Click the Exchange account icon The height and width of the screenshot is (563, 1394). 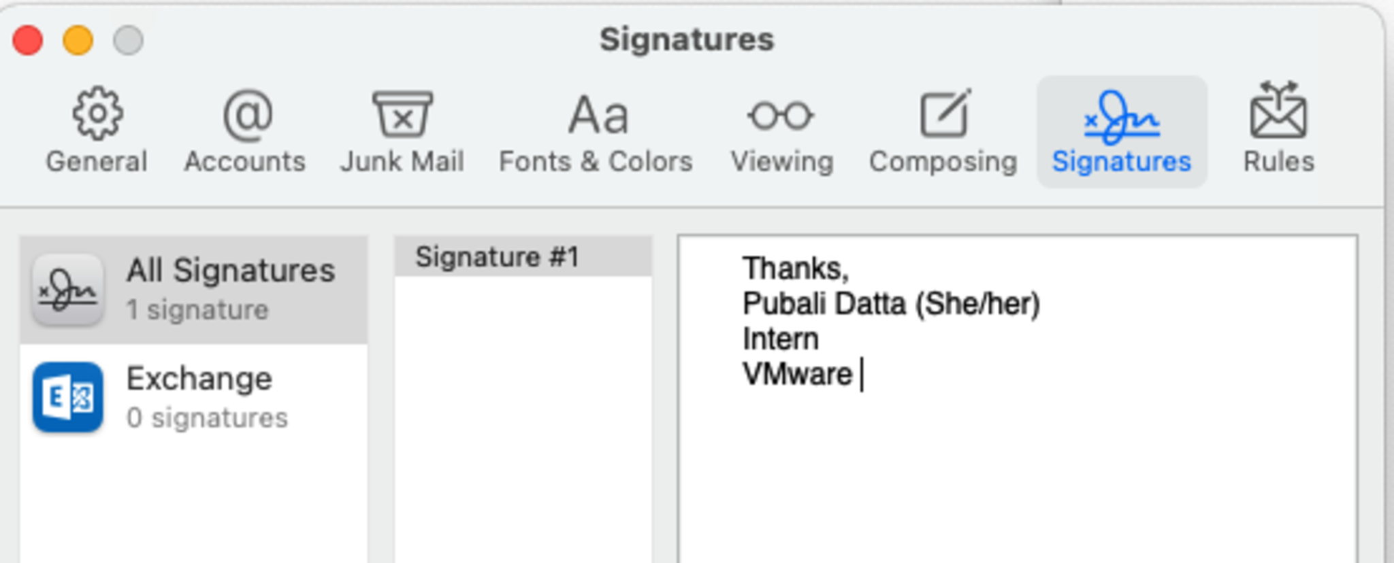pos(68,397)
